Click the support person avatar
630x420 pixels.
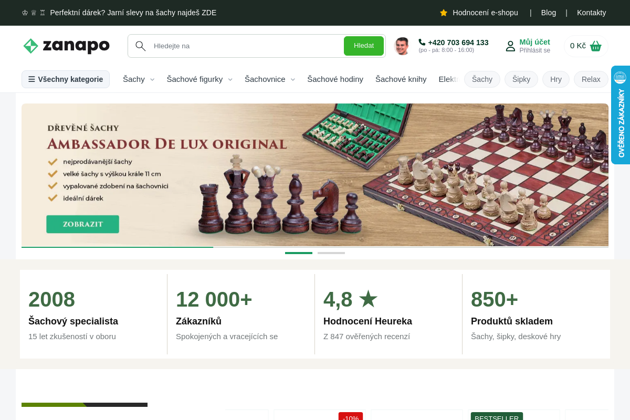click(x=402, y=46)
